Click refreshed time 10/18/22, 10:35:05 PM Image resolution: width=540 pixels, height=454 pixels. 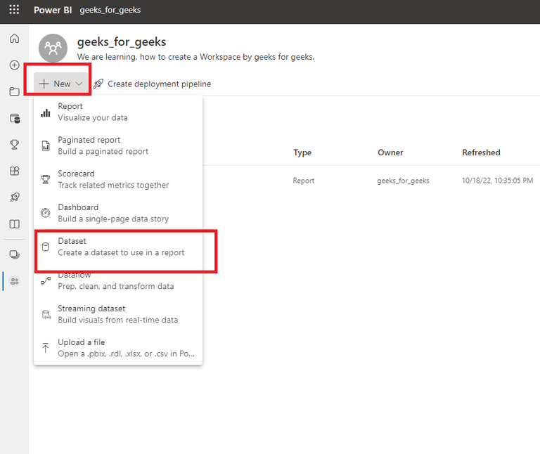[x=497, y=181]
